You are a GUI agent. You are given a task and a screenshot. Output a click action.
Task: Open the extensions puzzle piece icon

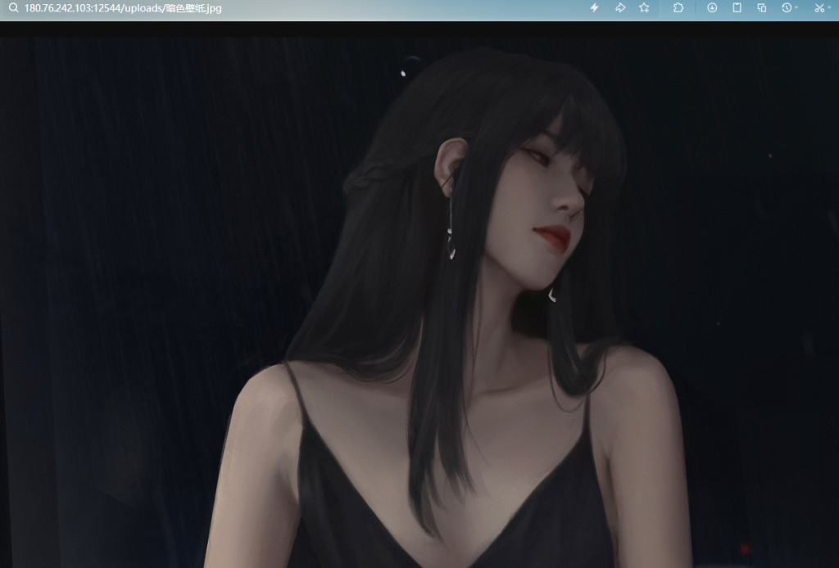678,8
